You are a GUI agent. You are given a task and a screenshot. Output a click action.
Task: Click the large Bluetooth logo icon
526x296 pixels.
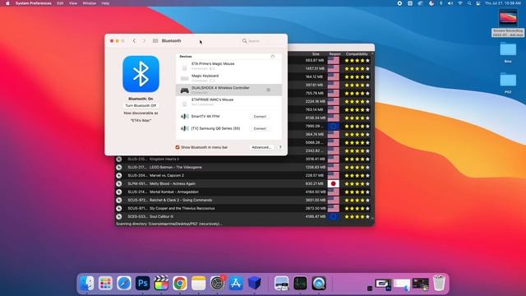(x=141, y=74)
